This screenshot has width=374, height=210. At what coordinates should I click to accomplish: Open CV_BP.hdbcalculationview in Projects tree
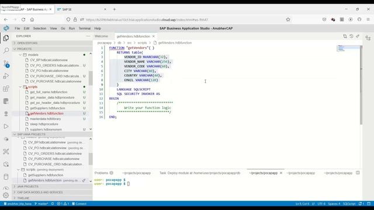coord(49,60)
